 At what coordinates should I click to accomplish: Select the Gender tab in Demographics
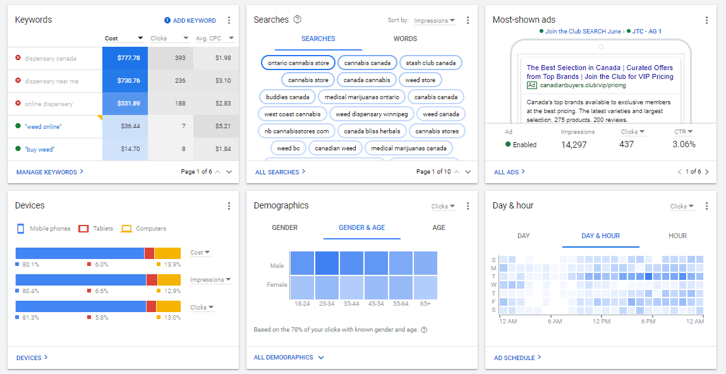tap(284, 227)
